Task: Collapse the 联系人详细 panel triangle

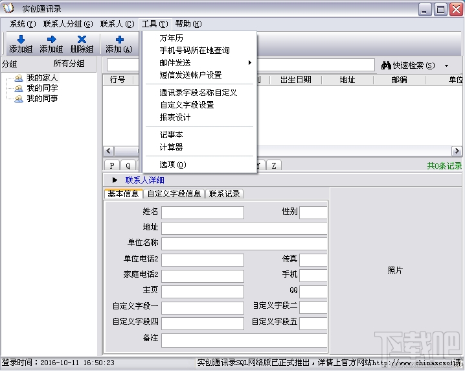Action: [x=115, y=180]
